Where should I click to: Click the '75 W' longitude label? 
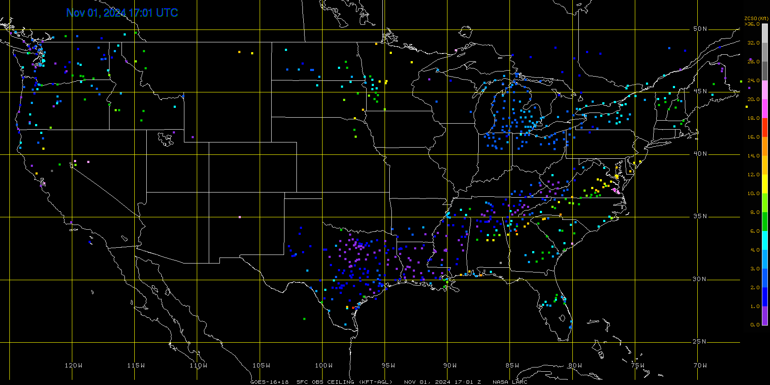[638, 365]
